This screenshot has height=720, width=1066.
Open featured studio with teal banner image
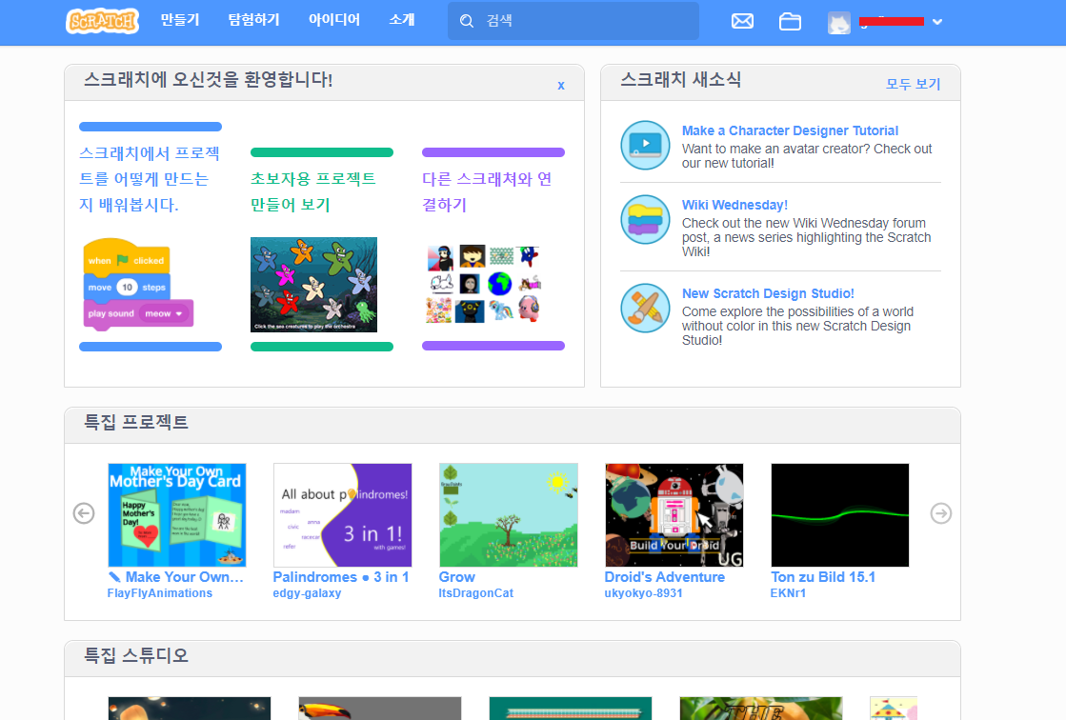(x=571, y=709)
